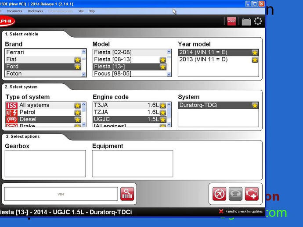
Task: Toggle favorite star for Diesel system
Action: coord(77,120)
